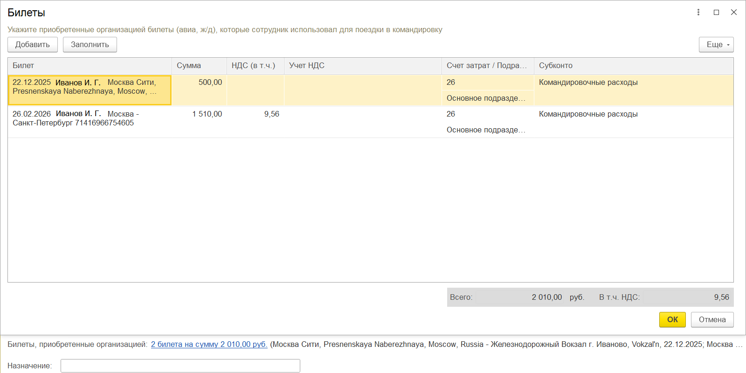This screenshot has height=373, width=746.
Task: Click the Добавить button
Action: pyautogui.click(x=33, y=45)
